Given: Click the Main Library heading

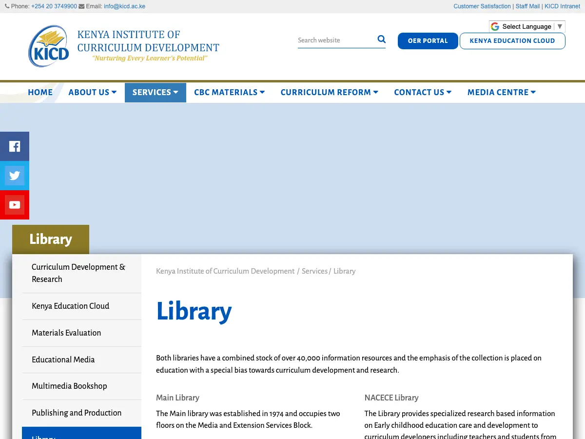Looking at the screenshot, I should click(177, 398).
